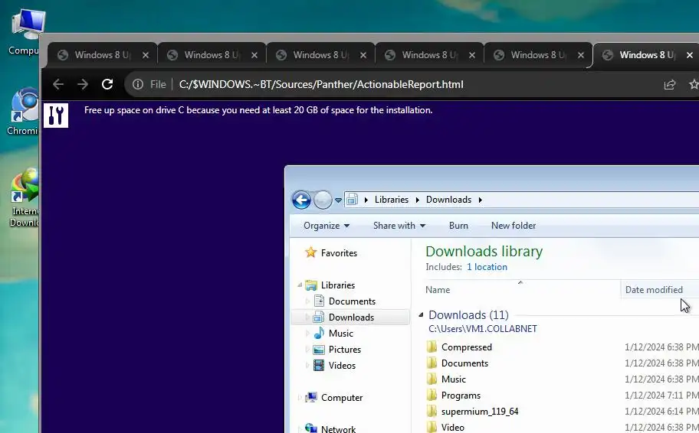The image size is (699, 433).
Task: Reload the ActionableReport page
Action: click(107, 84)
